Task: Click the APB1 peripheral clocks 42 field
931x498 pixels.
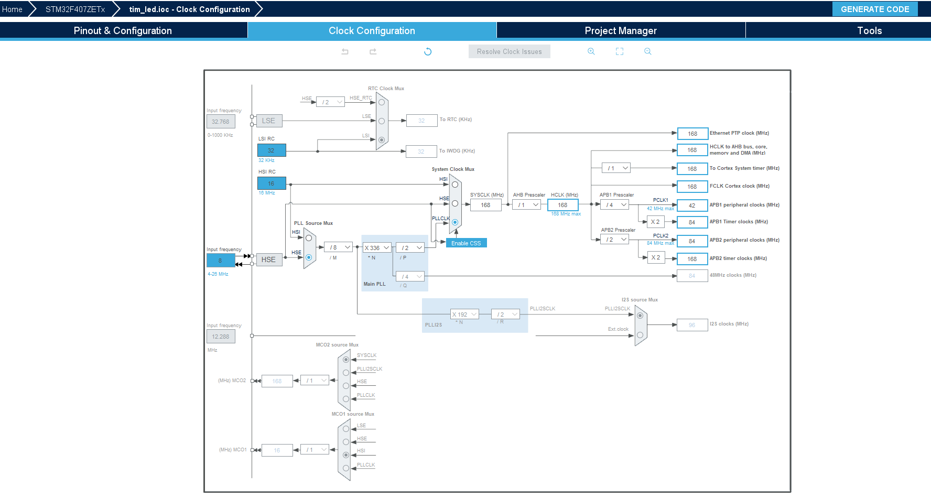Action: 692,205
